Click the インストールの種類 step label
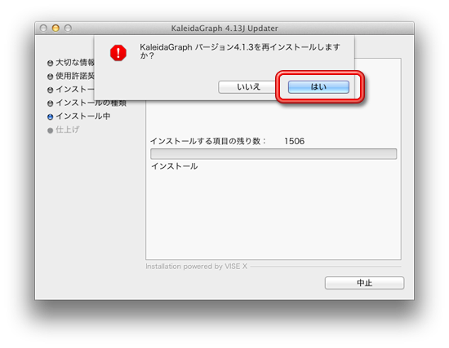The height and width of the screenshot is (348, 449). 91,103
